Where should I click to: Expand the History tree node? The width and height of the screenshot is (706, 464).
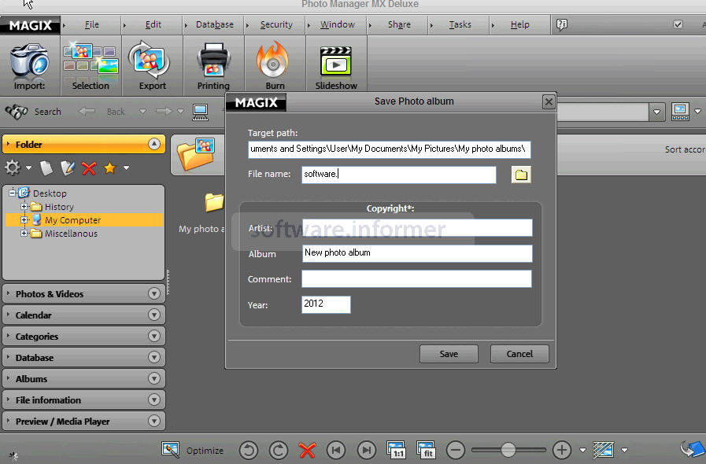pyautogui.click(x=24, y=207)
